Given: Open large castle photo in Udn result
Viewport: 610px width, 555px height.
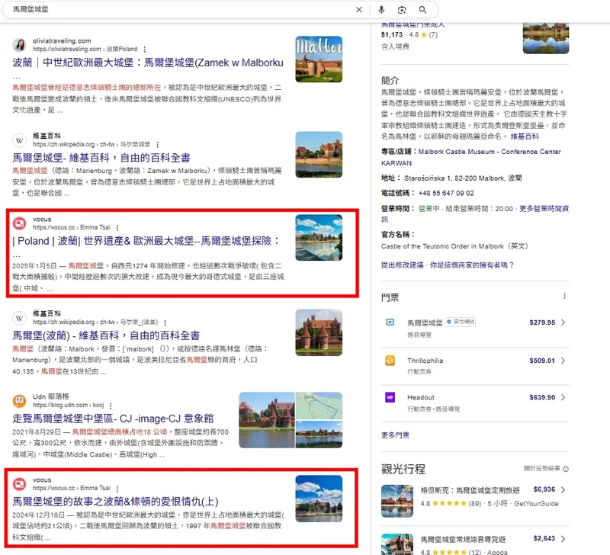Looking at the screenshot, I should pyautogui.click(x=266, y=420).
